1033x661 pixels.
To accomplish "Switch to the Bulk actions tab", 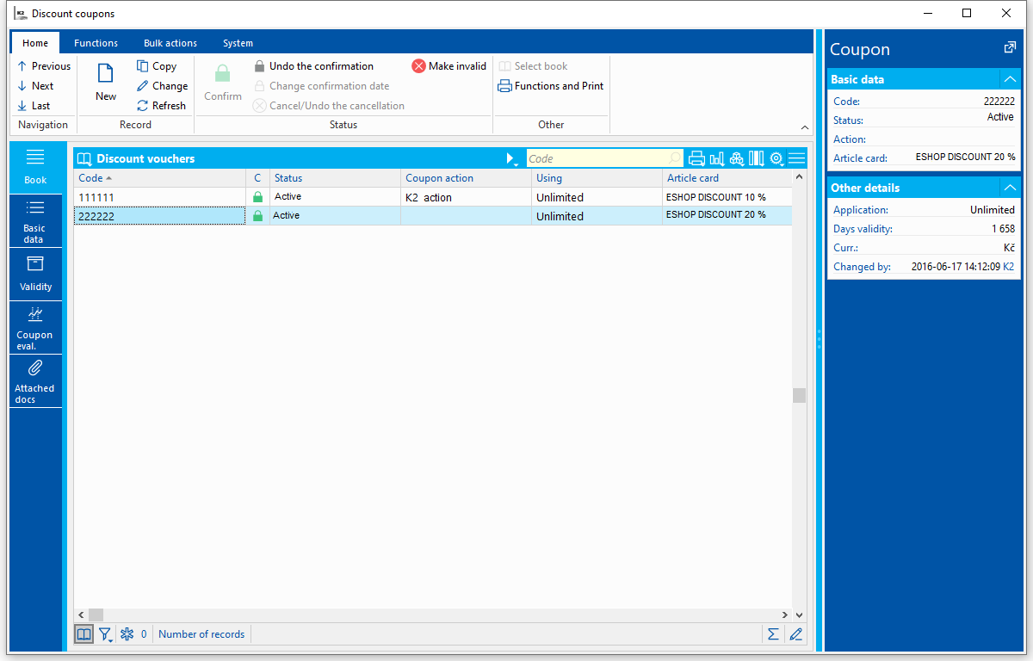I will click(170, 43).
